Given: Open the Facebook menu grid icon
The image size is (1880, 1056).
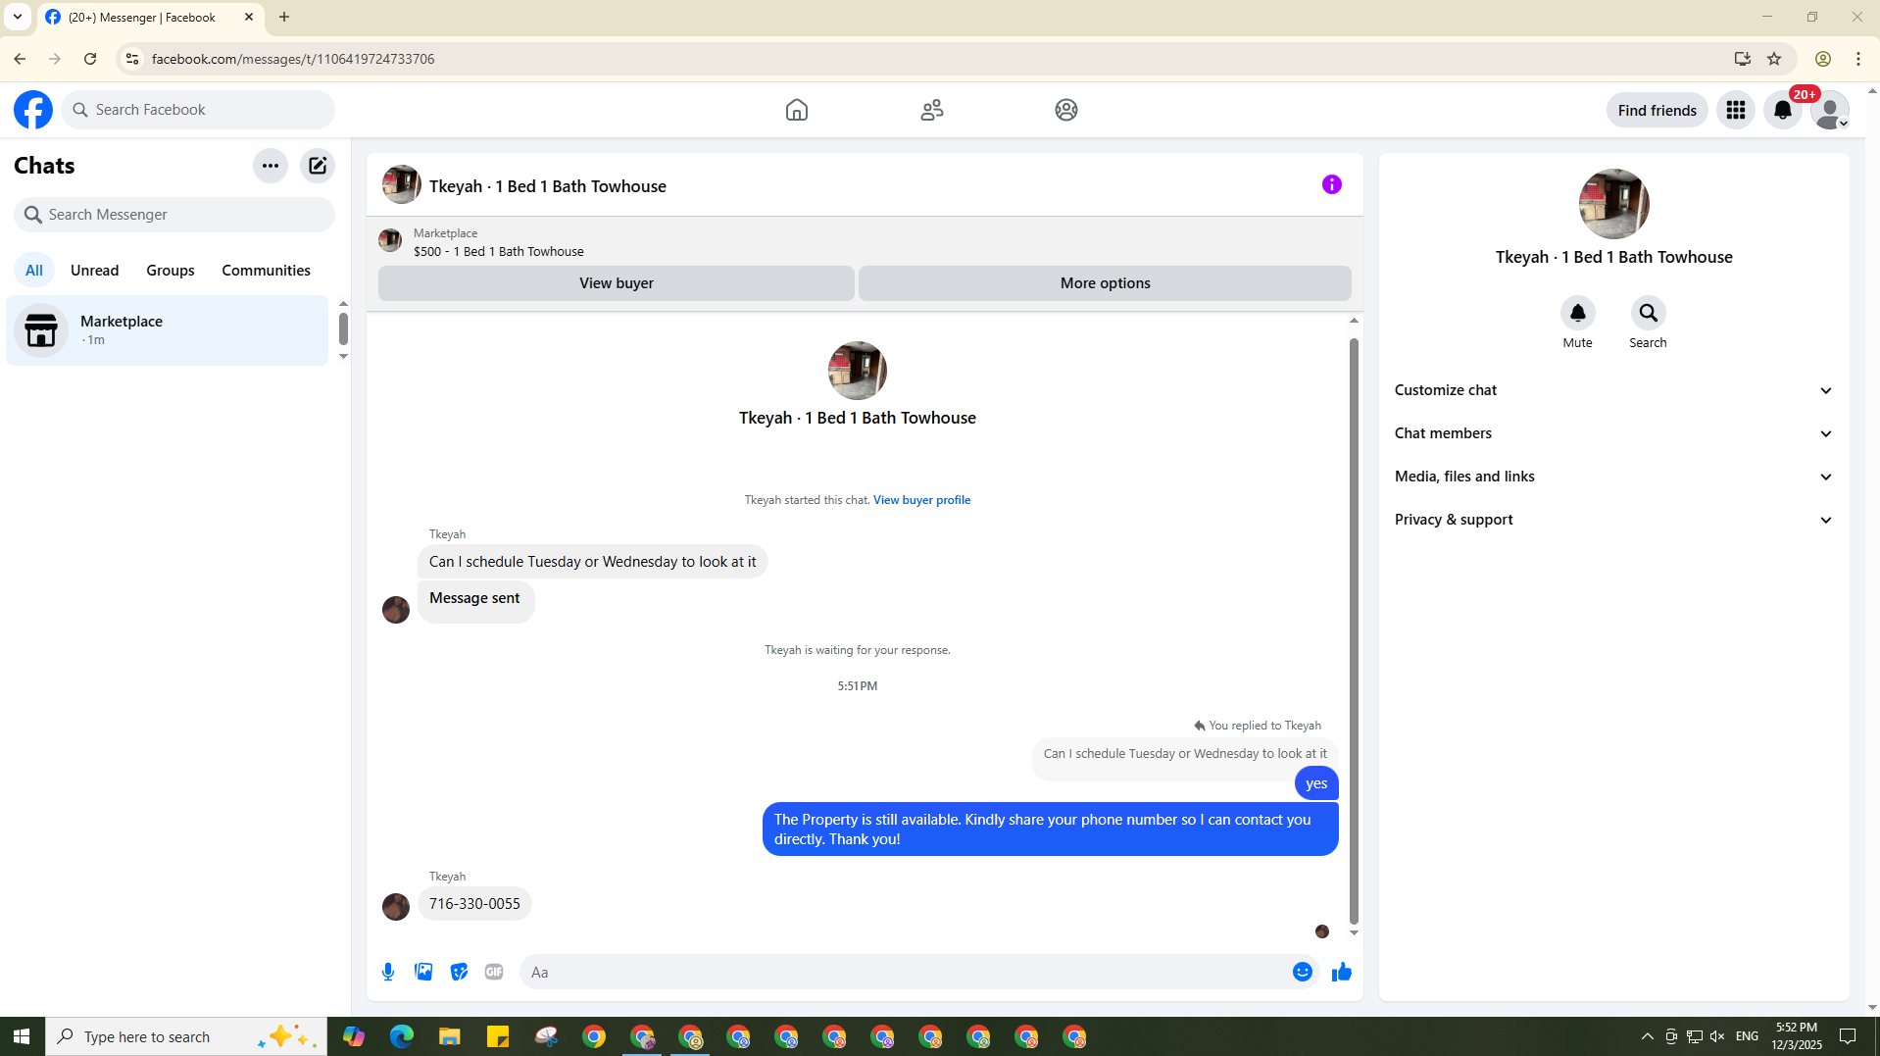Looking at the screenshot, I should click(1736, 110).
